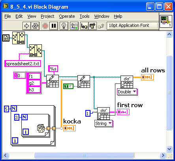Click the outer loop iteration i terminal
175x161 pixels.
(x=15, y=140)
